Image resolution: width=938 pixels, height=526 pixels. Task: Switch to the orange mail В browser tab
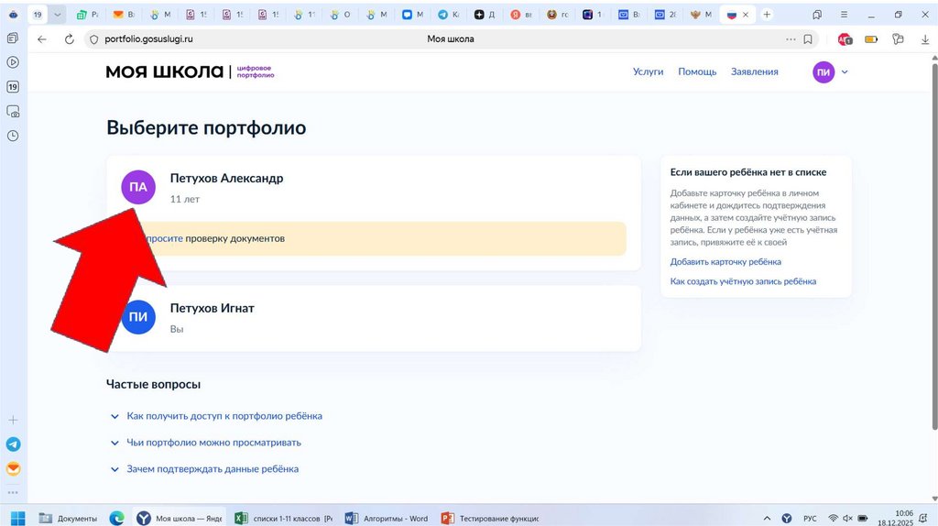pos(124,15)
